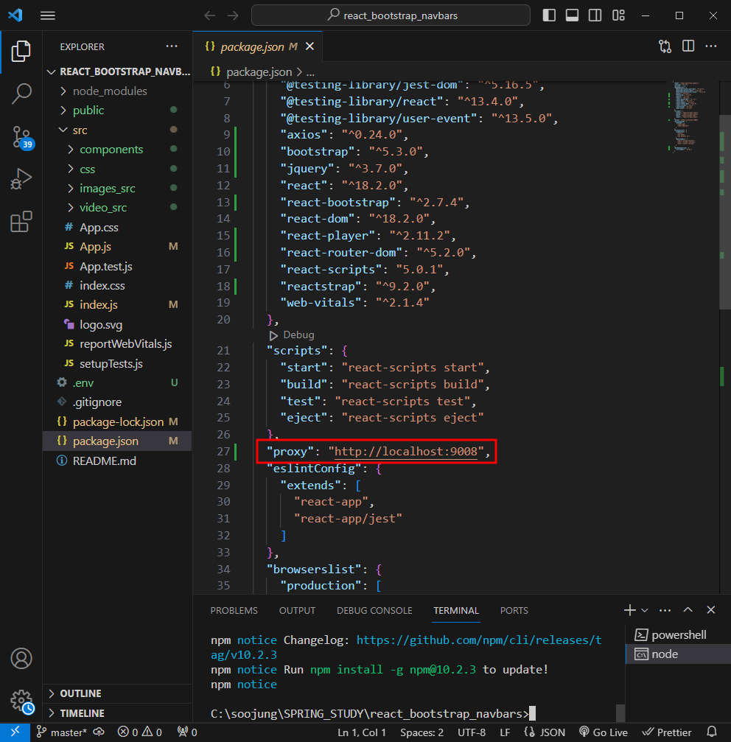Select the powershell terminal instance
This screenshot has height=742, width=731.
click(679, 634)
